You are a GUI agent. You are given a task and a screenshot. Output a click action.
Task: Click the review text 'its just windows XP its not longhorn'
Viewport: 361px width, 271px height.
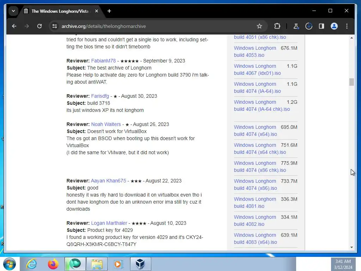105,110
